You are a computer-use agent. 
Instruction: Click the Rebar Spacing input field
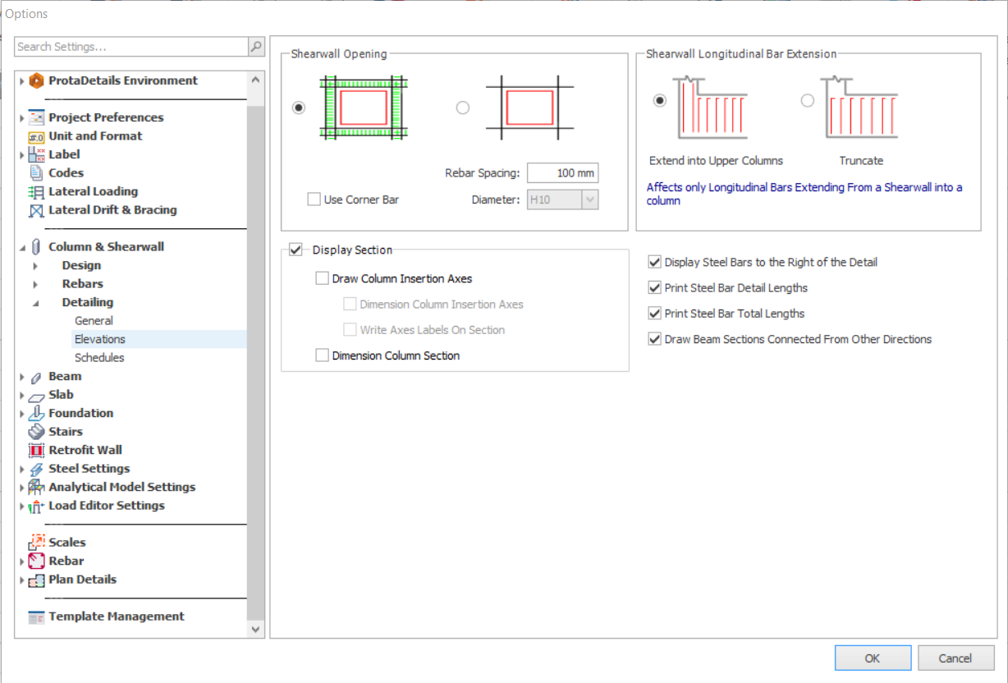tap(562, 173)
